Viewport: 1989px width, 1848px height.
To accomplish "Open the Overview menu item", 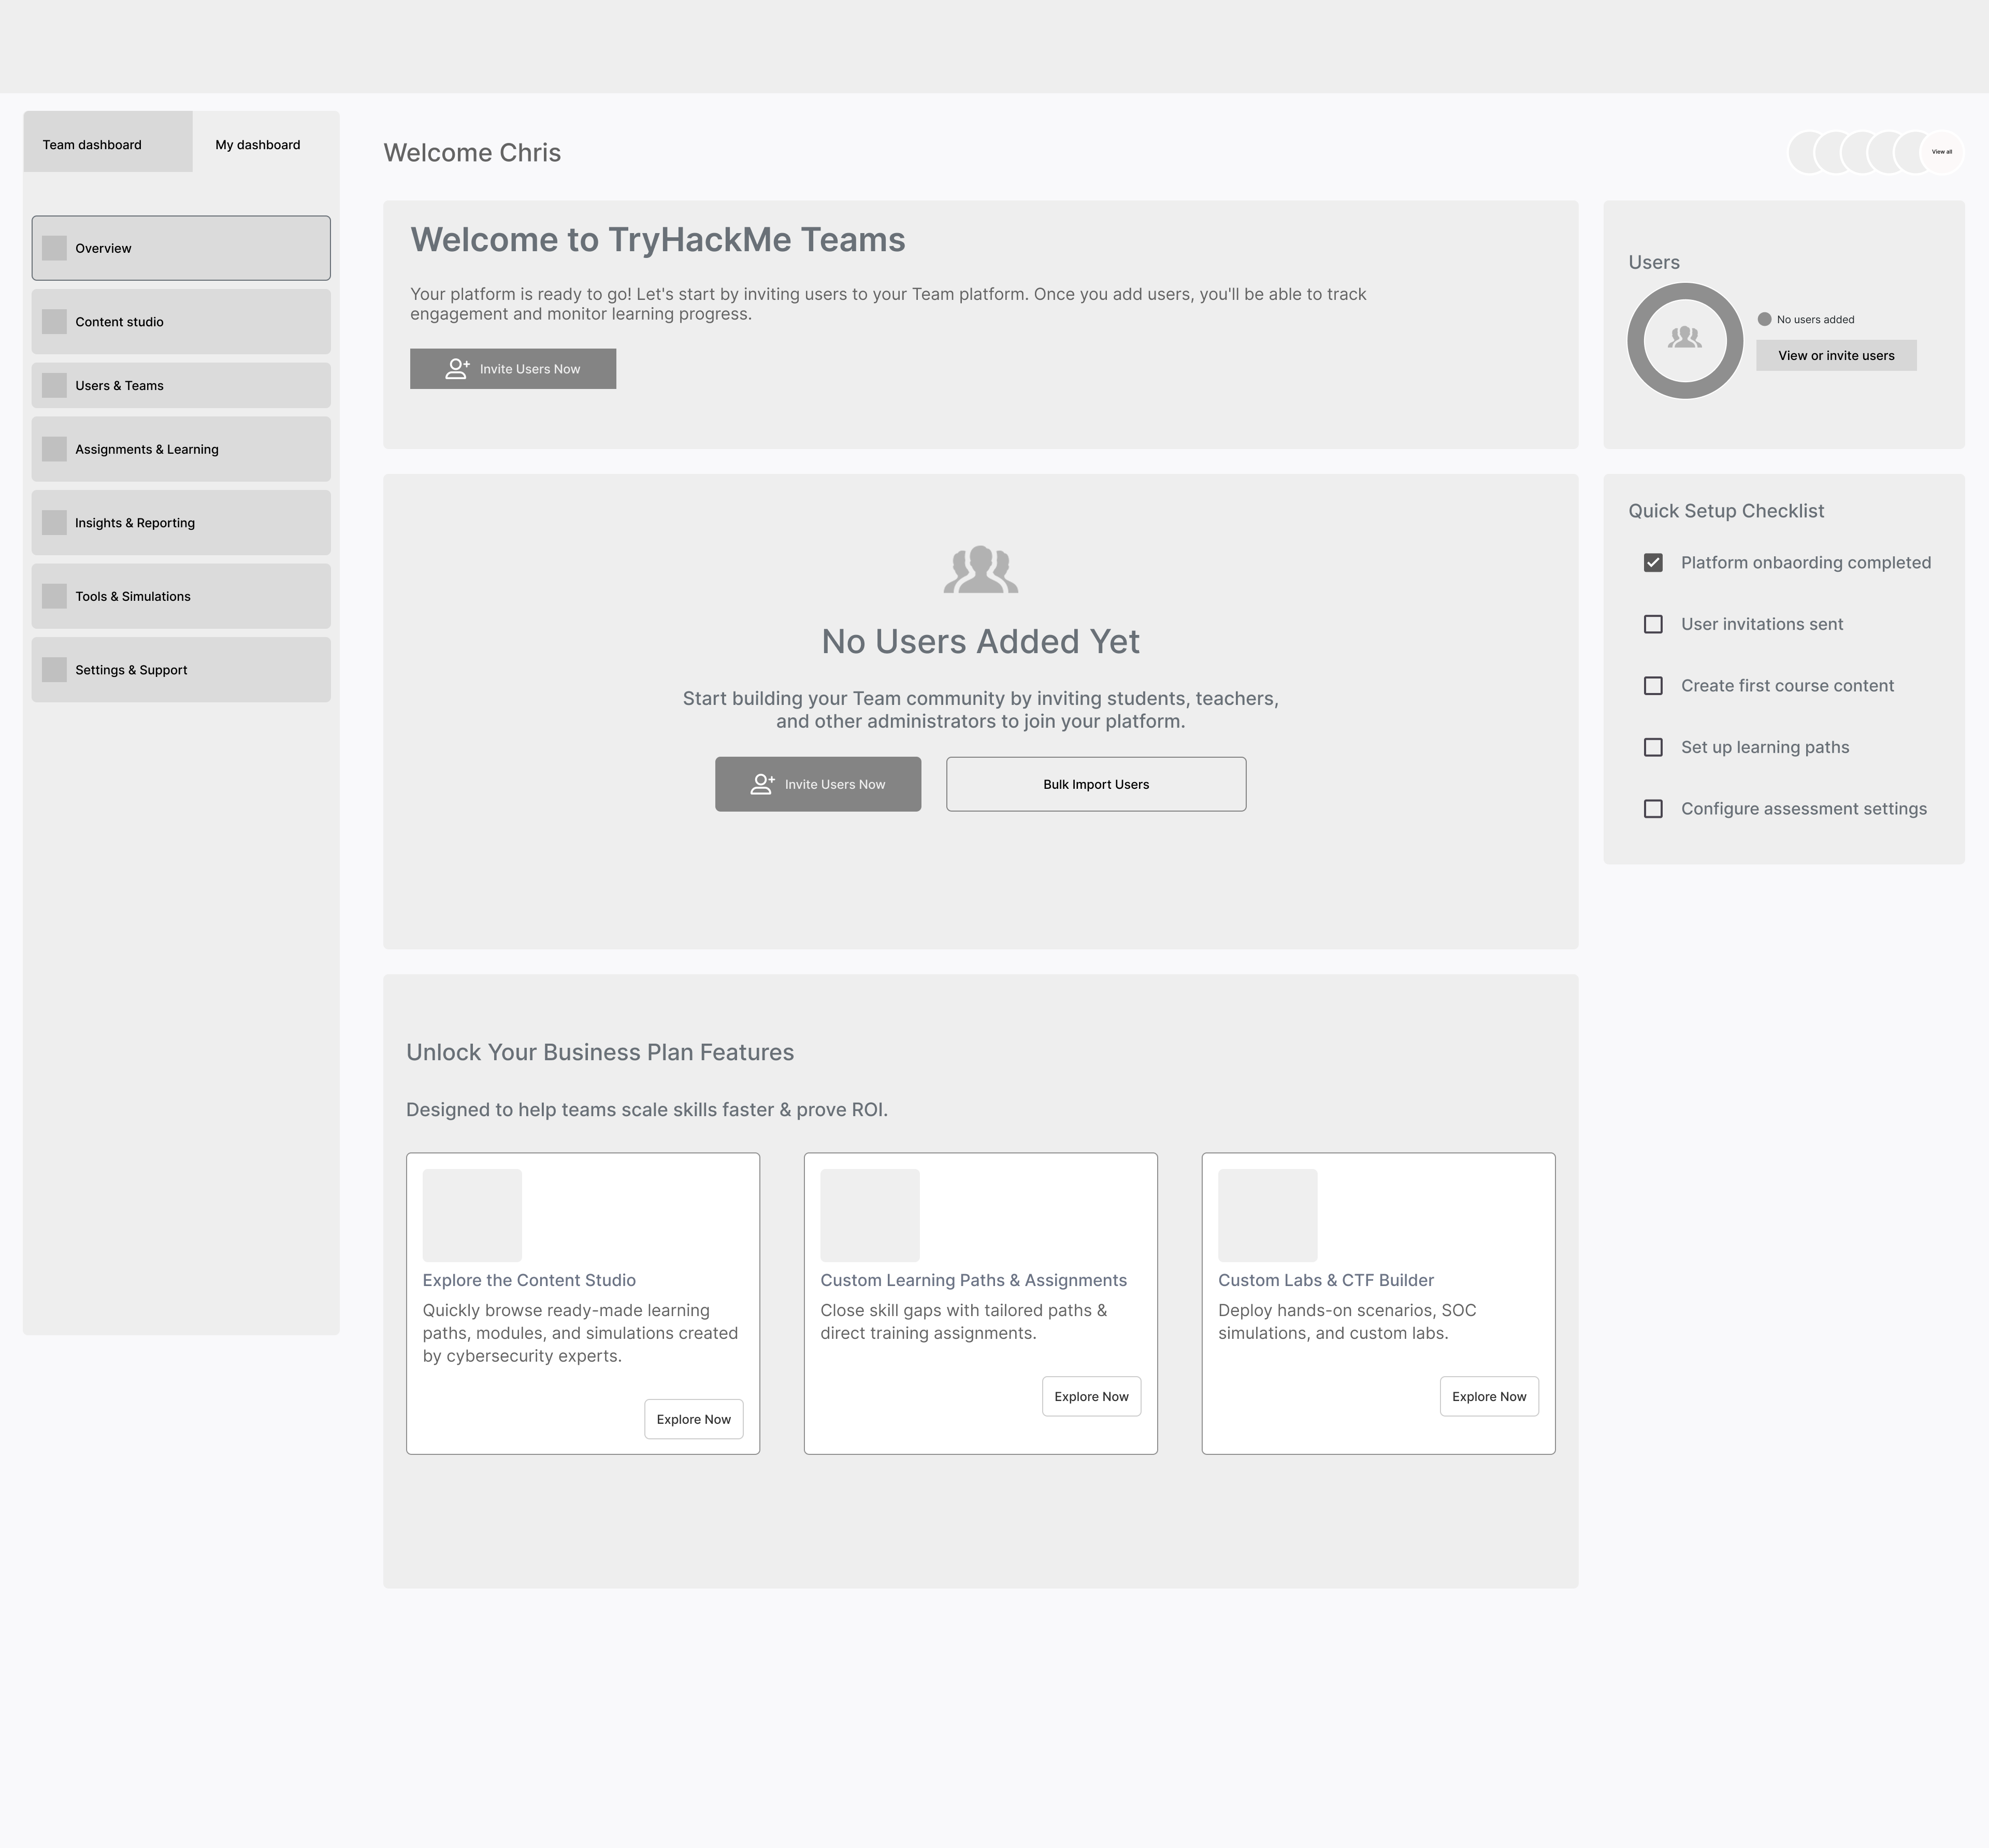I will pyautogui.click(x=181, y=248).
